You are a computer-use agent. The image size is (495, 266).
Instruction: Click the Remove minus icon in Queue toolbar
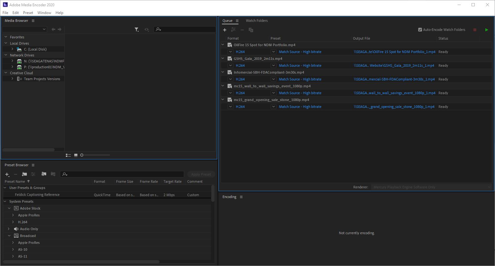tap(242, 30)
